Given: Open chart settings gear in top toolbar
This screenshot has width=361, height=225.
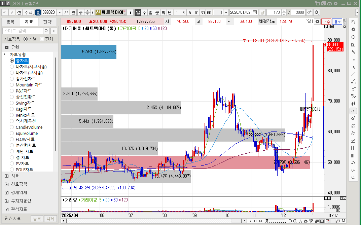Looking at the screenshot, I should (x=317, y=12).
